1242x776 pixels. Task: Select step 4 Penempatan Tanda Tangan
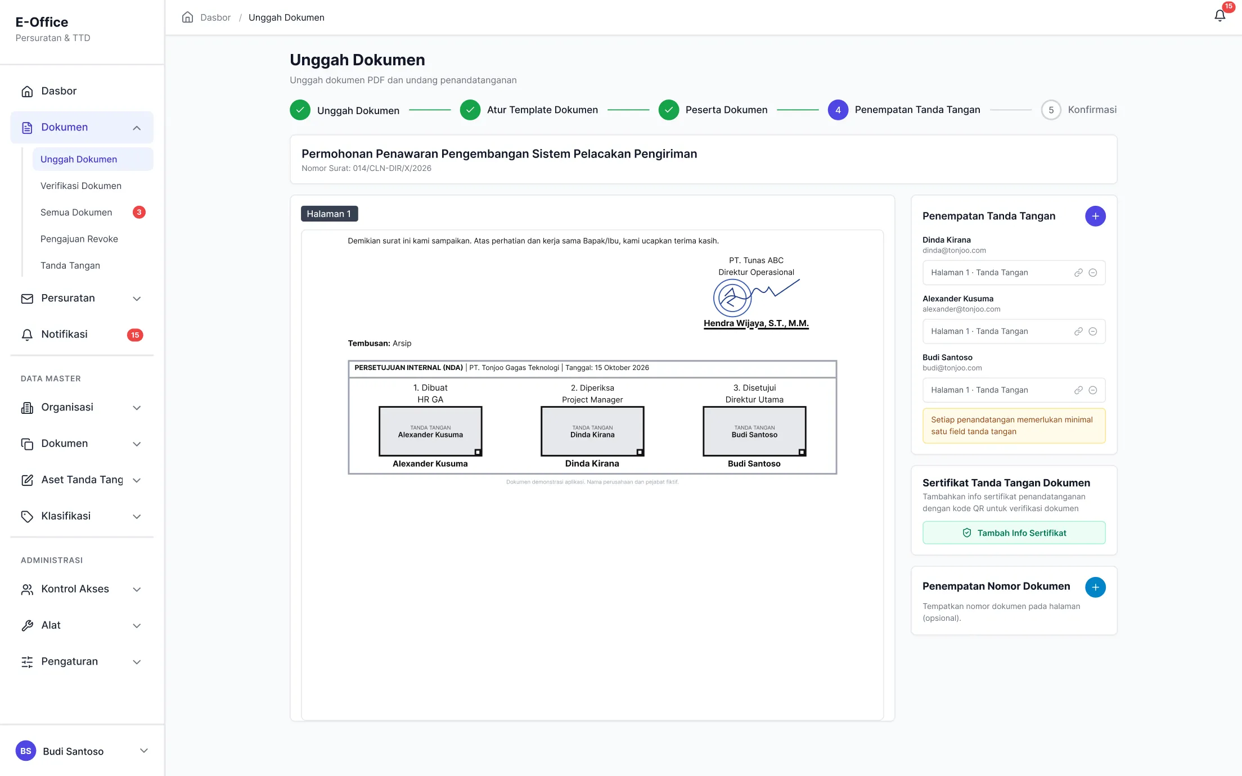pos(904,110)
